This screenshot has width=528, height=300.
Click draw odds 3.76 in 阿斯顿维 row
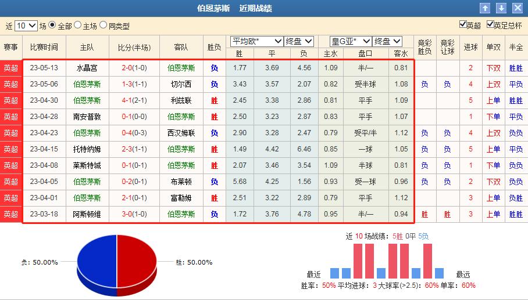272,214
